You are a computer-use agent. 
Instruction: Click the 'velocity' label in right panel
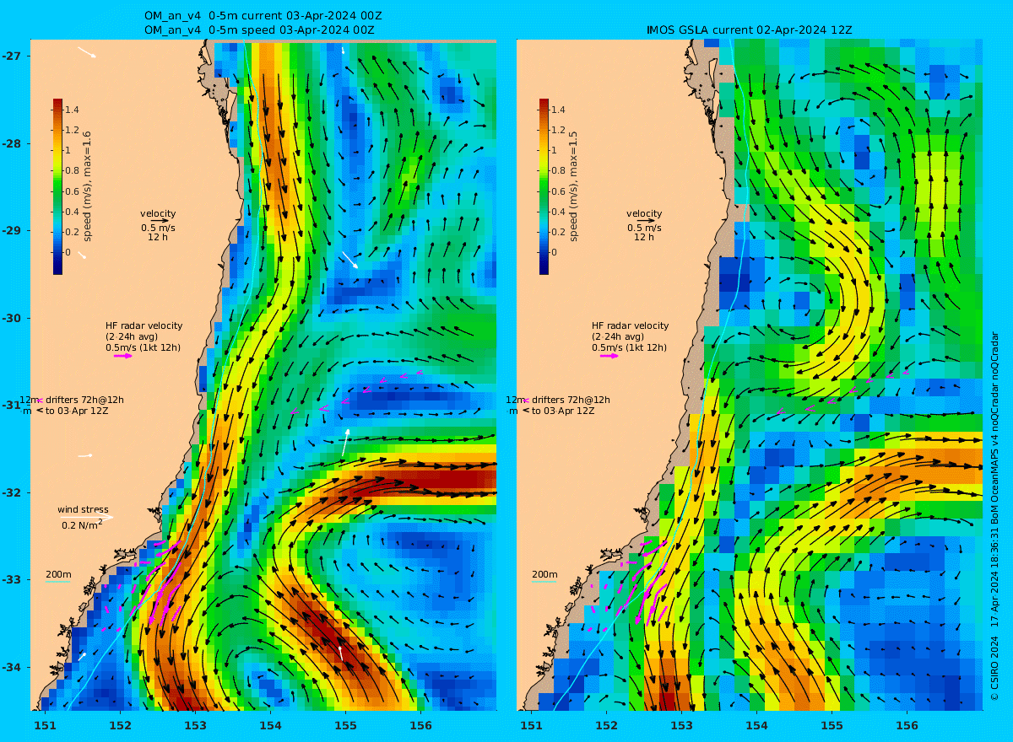click(645, 213)
